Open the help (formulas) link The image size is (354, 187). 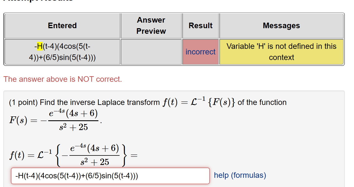pyautogui.click(x=240, y=175)
